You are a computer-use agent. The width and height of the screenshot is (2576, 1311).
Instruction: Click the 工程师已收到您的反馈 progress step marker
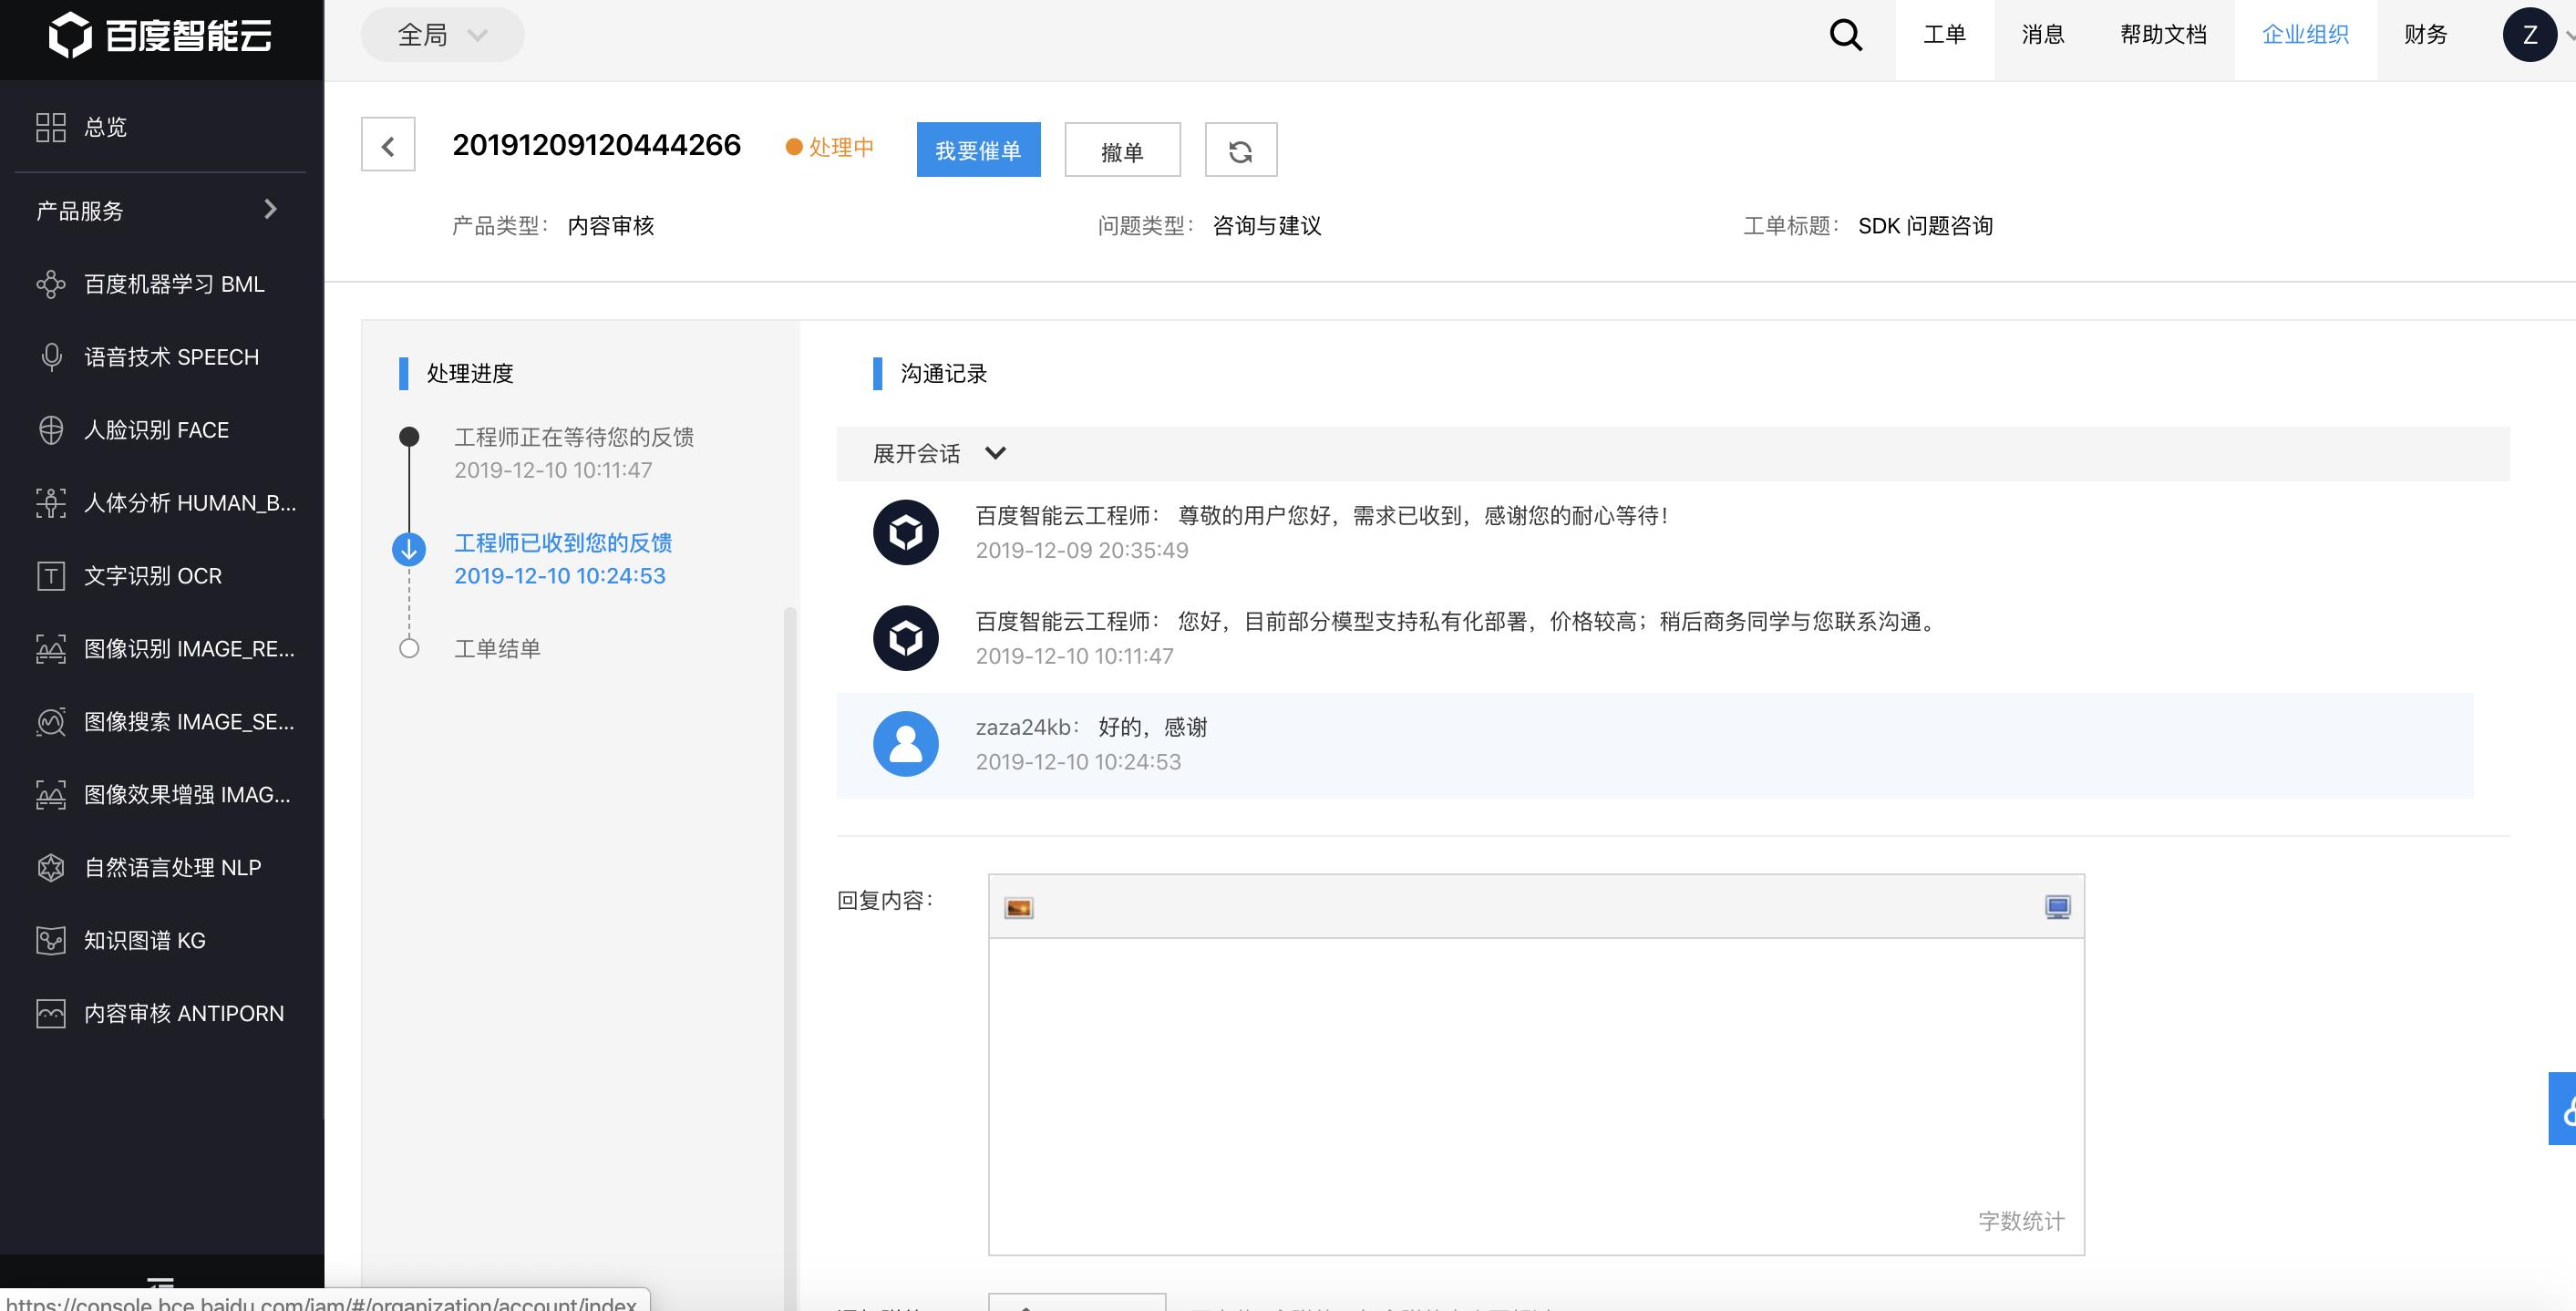point(409,549)
